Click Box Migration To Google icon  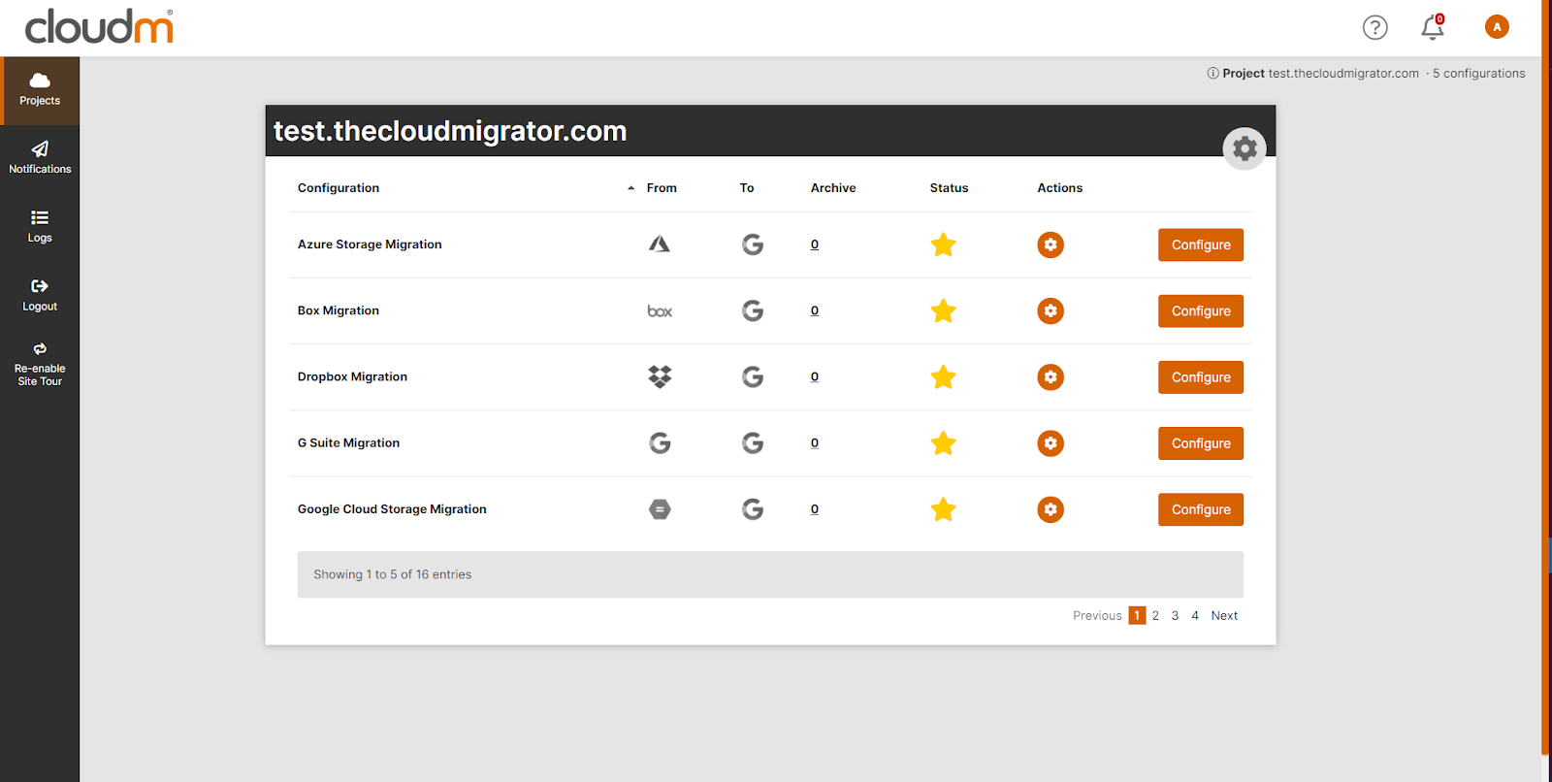pyautogui.click(x=753, y=310)
